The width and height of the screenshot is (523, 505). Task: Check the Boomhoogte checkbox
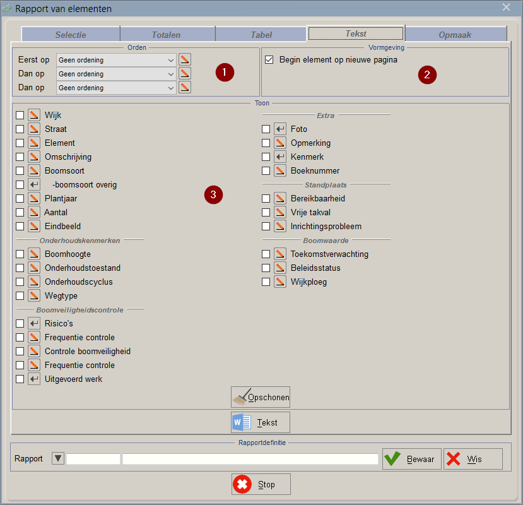coord(20,254)
